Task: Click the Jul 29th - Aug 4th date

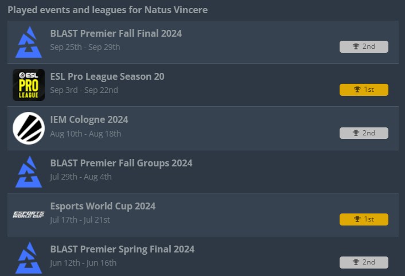Action: pos(81,177)
